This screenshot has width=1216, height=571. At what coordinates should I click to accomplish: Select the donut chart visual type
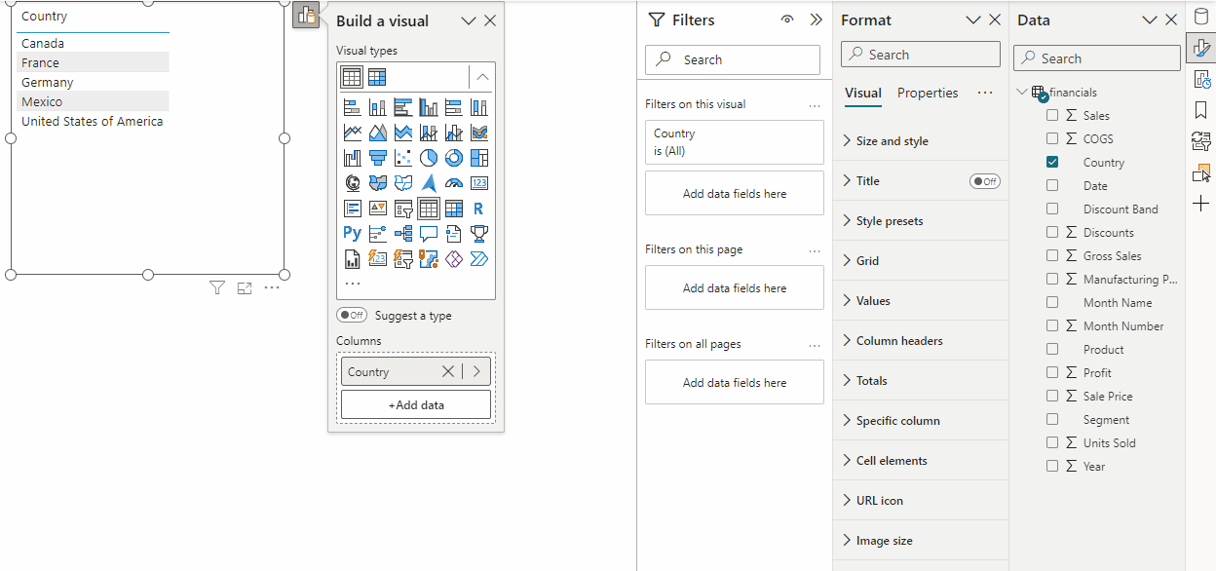[454, 158]
